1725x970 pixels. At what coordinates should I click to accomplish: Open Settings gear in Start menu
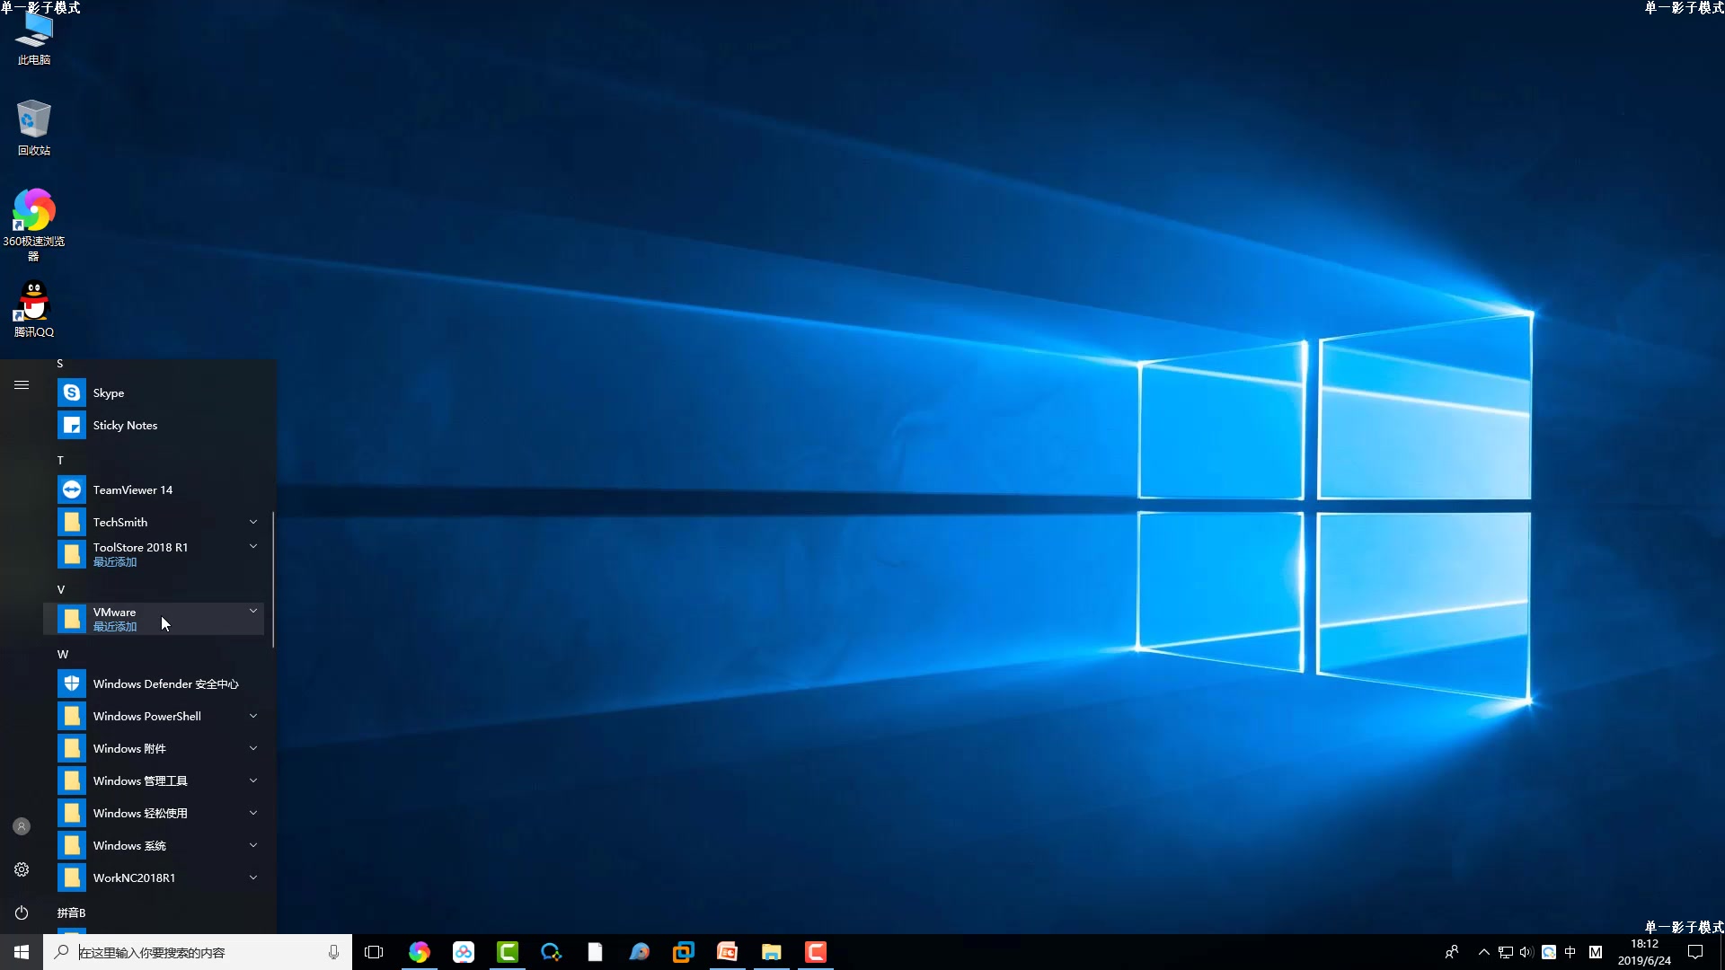(22, 869)
